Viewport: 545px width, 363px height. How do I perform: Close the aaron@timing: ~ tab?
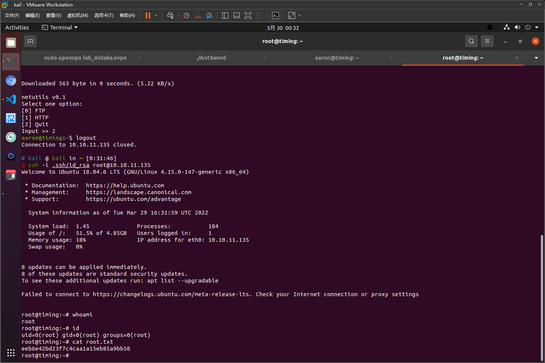coord(391,58)
